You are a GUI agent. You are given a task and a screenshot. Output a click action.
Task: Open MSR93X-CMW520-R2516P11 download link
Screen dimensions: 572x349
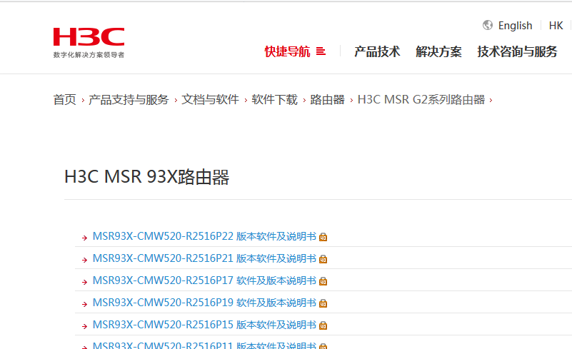(204, 345)
